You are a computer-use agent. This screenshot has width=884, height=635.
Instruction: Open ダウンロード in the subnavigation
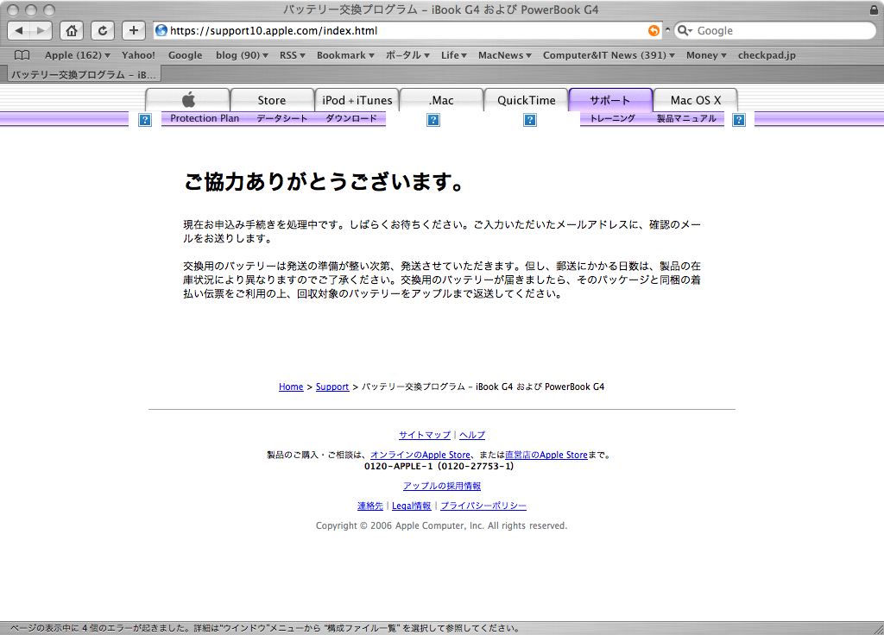[x=350, y=118]
